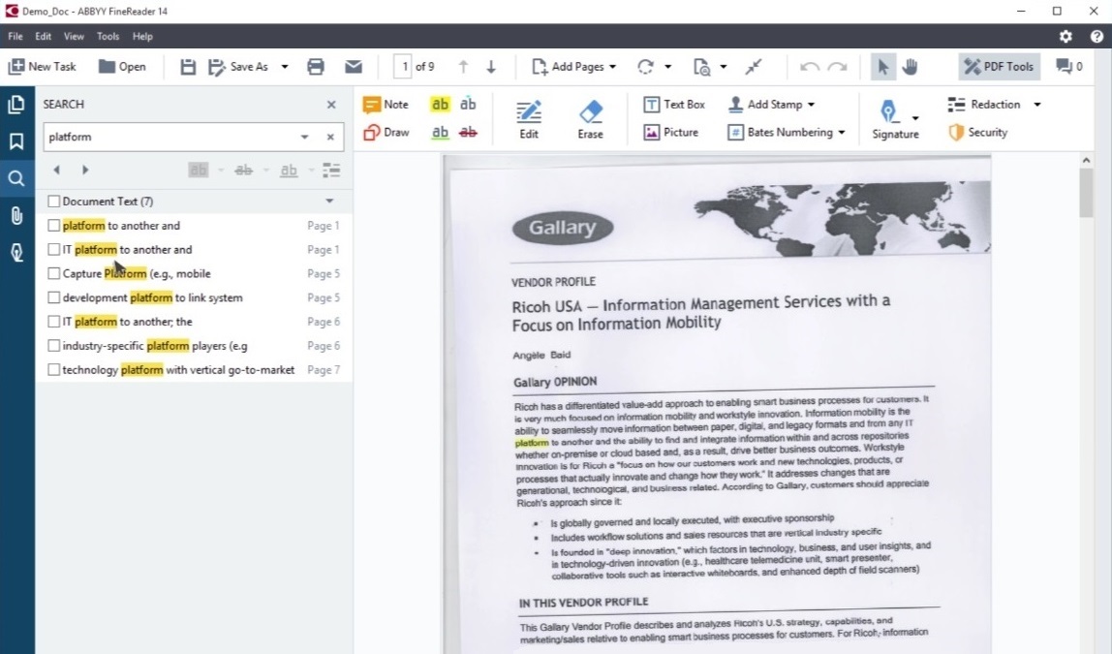Click the recognize document icon
Viewport: 1112px width, 654px height.
(701, 67)
